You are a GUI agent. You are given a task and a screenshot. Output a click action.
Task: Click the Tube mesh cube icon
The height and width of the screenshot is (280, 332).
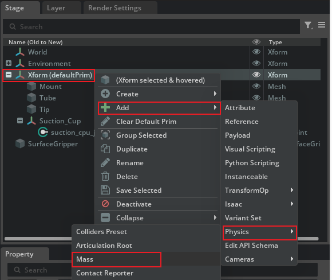[31, 98]
